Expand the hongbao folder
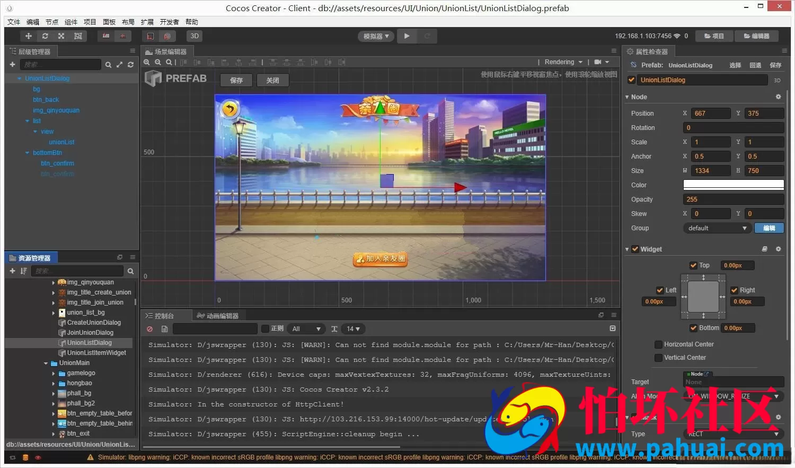Viewport: 795px width, 468px height. [x=54, y=384]
